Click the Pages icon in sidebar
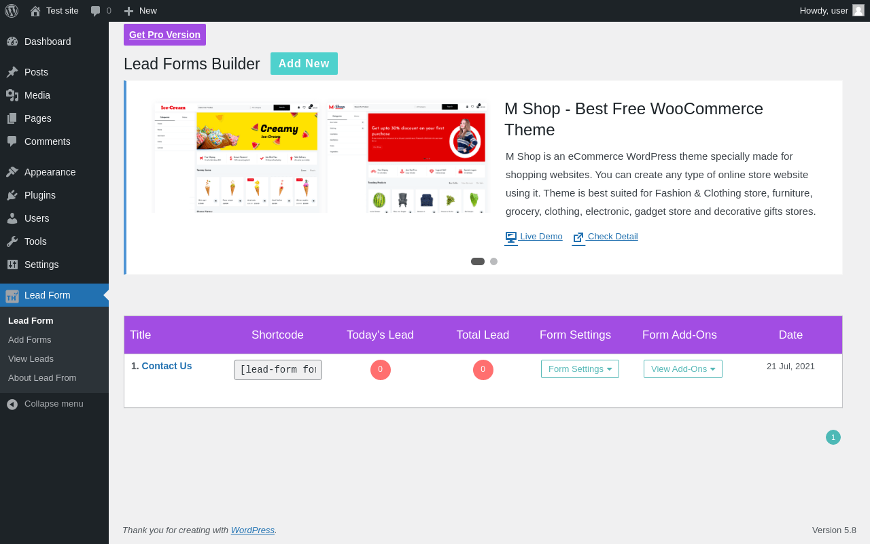The width and height of the screenshot is (870, 544). pyautogui.click(x=12, y=118)
